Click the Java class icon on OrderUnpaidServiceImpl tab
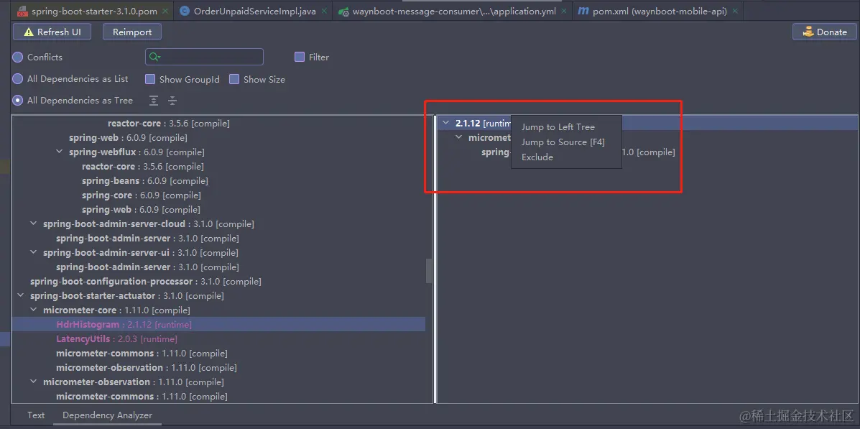Viewport: 860px width, 429px height. click(x=185, y=11)
